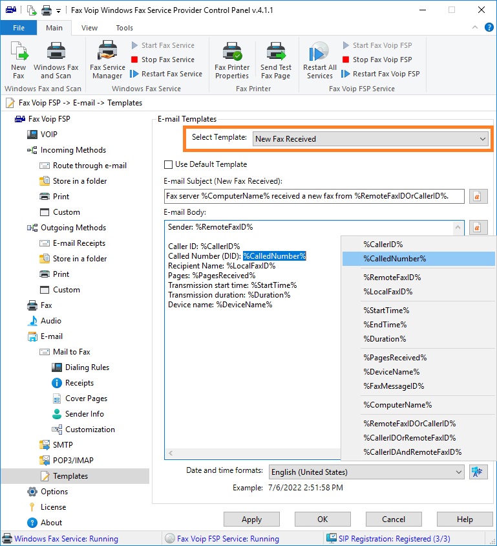Click the Apply button
The image size is (497, 546).
pyautogui.click(x=251, y=519)
